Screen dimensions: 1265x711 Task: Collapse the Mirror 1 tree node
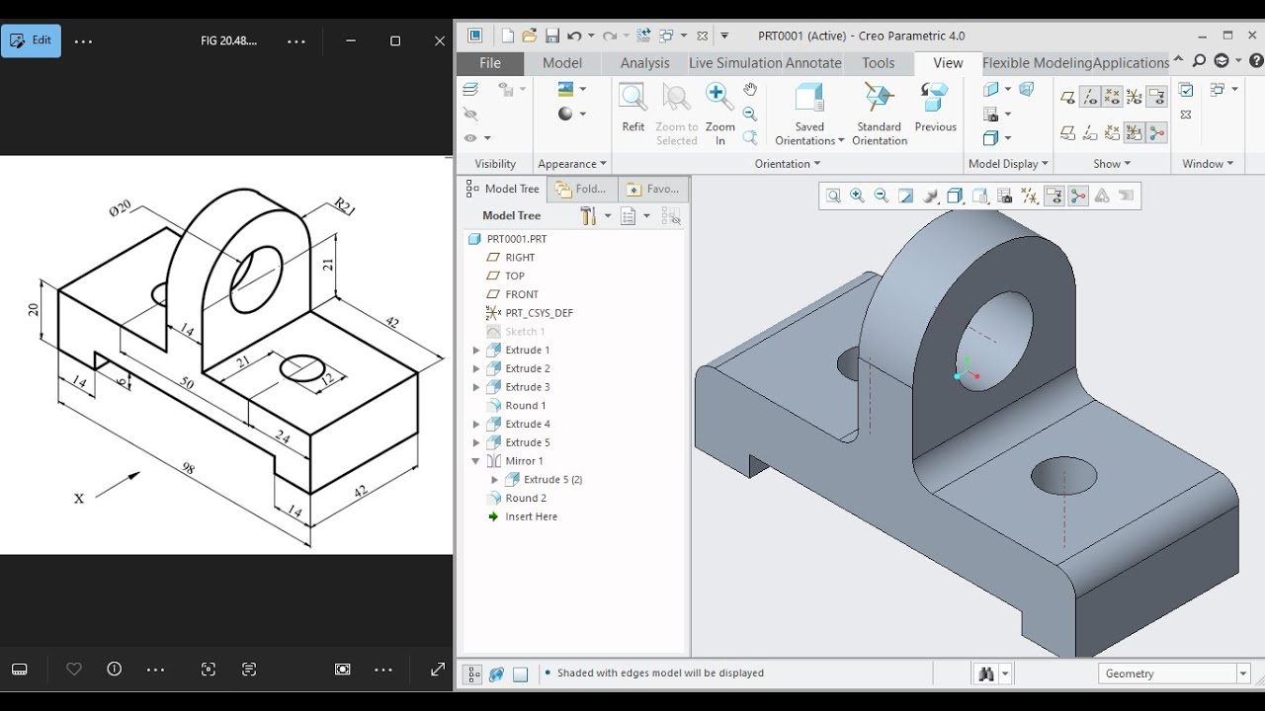(x=476, y=461)
